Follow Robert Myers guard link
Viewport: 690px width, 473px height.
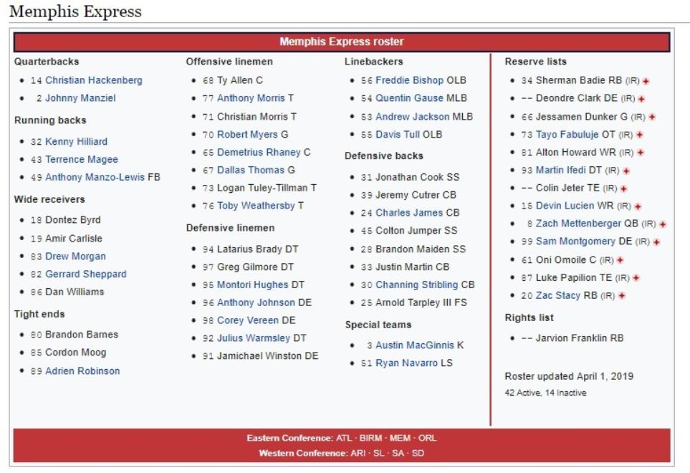click(x=247, y=135)
